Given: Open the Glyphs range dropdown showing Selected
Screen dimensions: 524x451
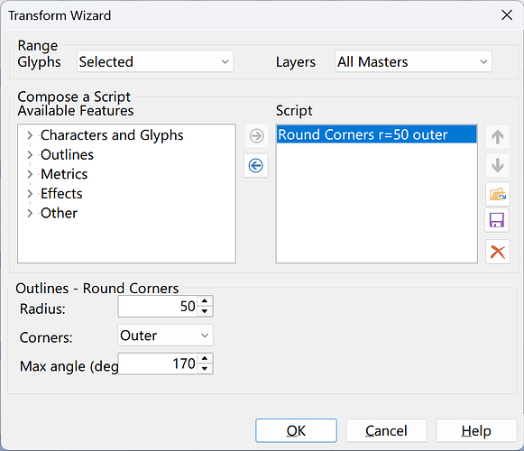Looking at the screenshot, I should click(155, 61).
